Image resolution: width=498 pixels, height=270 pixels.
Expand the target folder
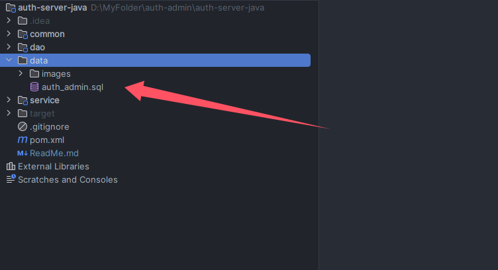(9, 113)
